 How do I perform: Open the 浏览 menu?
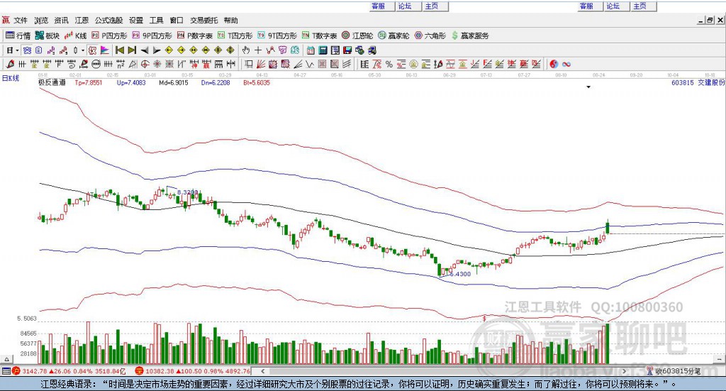(40, 21)
